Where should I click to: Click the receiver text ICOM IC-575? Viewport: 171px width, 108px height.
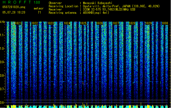(x=92, y=9)
